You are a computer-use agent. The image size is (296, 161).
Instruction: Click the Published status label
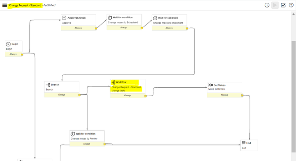[49, 5]
